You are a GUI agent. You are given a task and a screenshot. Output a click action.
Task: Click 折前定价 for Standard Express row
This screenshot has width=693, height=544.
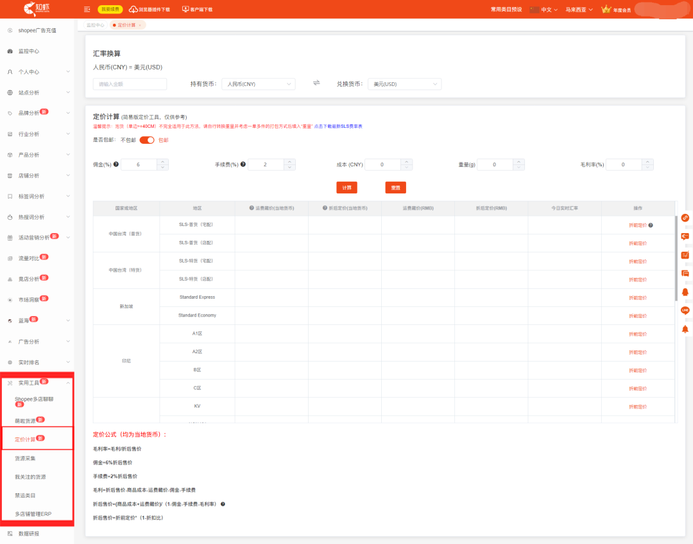638,297
